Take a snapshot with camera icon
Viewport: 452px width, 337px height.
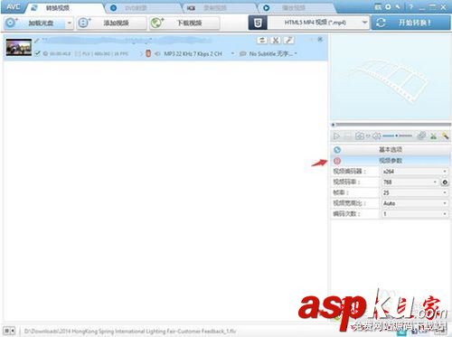tap(359, 136)
